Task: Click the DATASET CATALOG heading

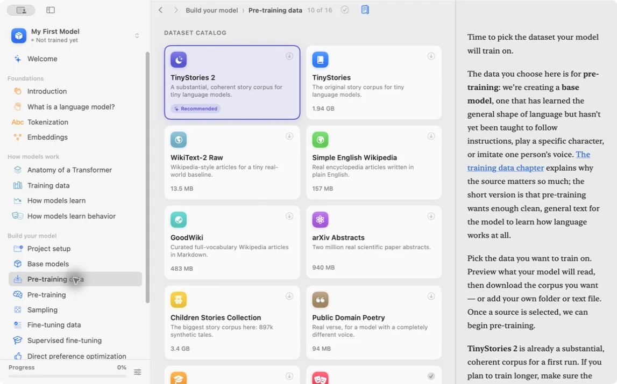Action: pyautogui.click(x=195, y=33)
